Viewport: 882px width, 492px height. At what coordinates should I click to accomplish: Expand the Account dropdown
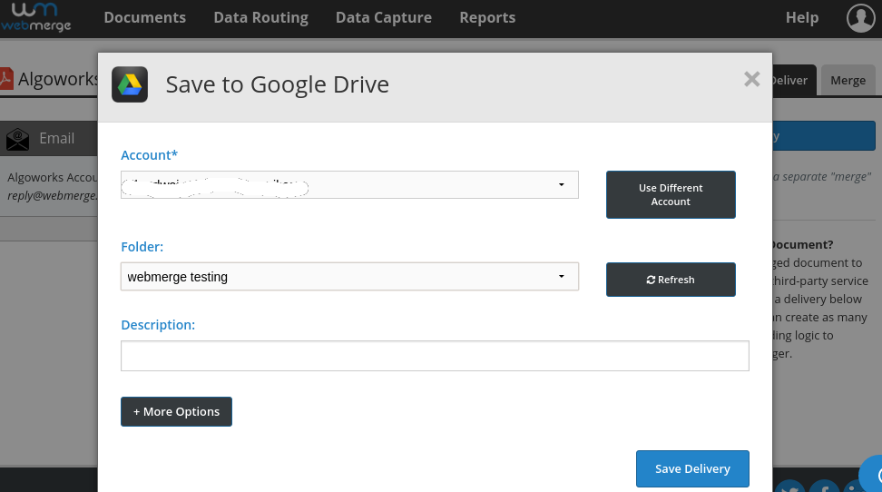point(349,184)
